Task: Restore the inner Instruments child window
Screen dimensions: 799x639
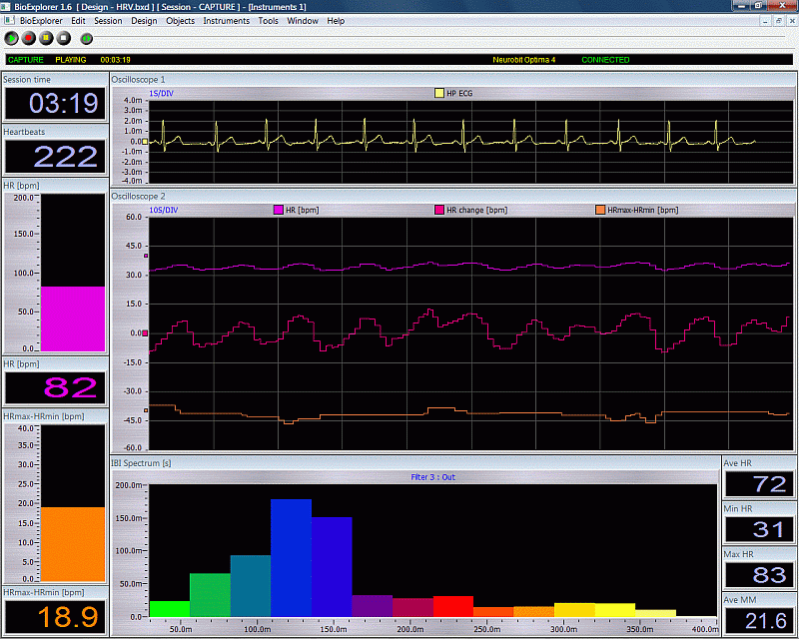Action: pos(779,21)
